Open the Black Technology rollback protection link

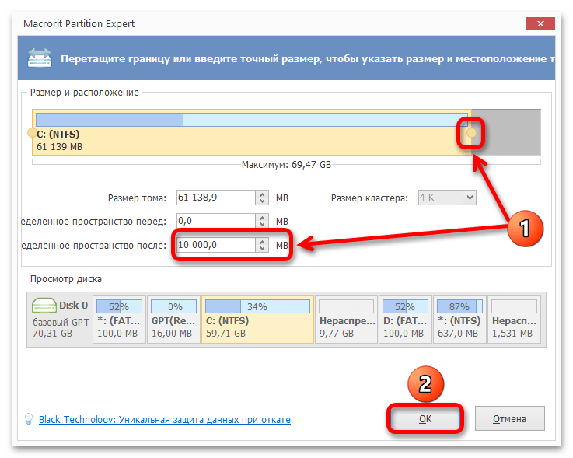pos(165,419)
